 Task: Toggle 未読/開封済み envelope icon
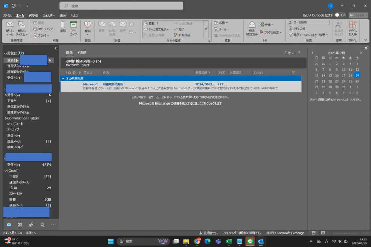[252, 29]
